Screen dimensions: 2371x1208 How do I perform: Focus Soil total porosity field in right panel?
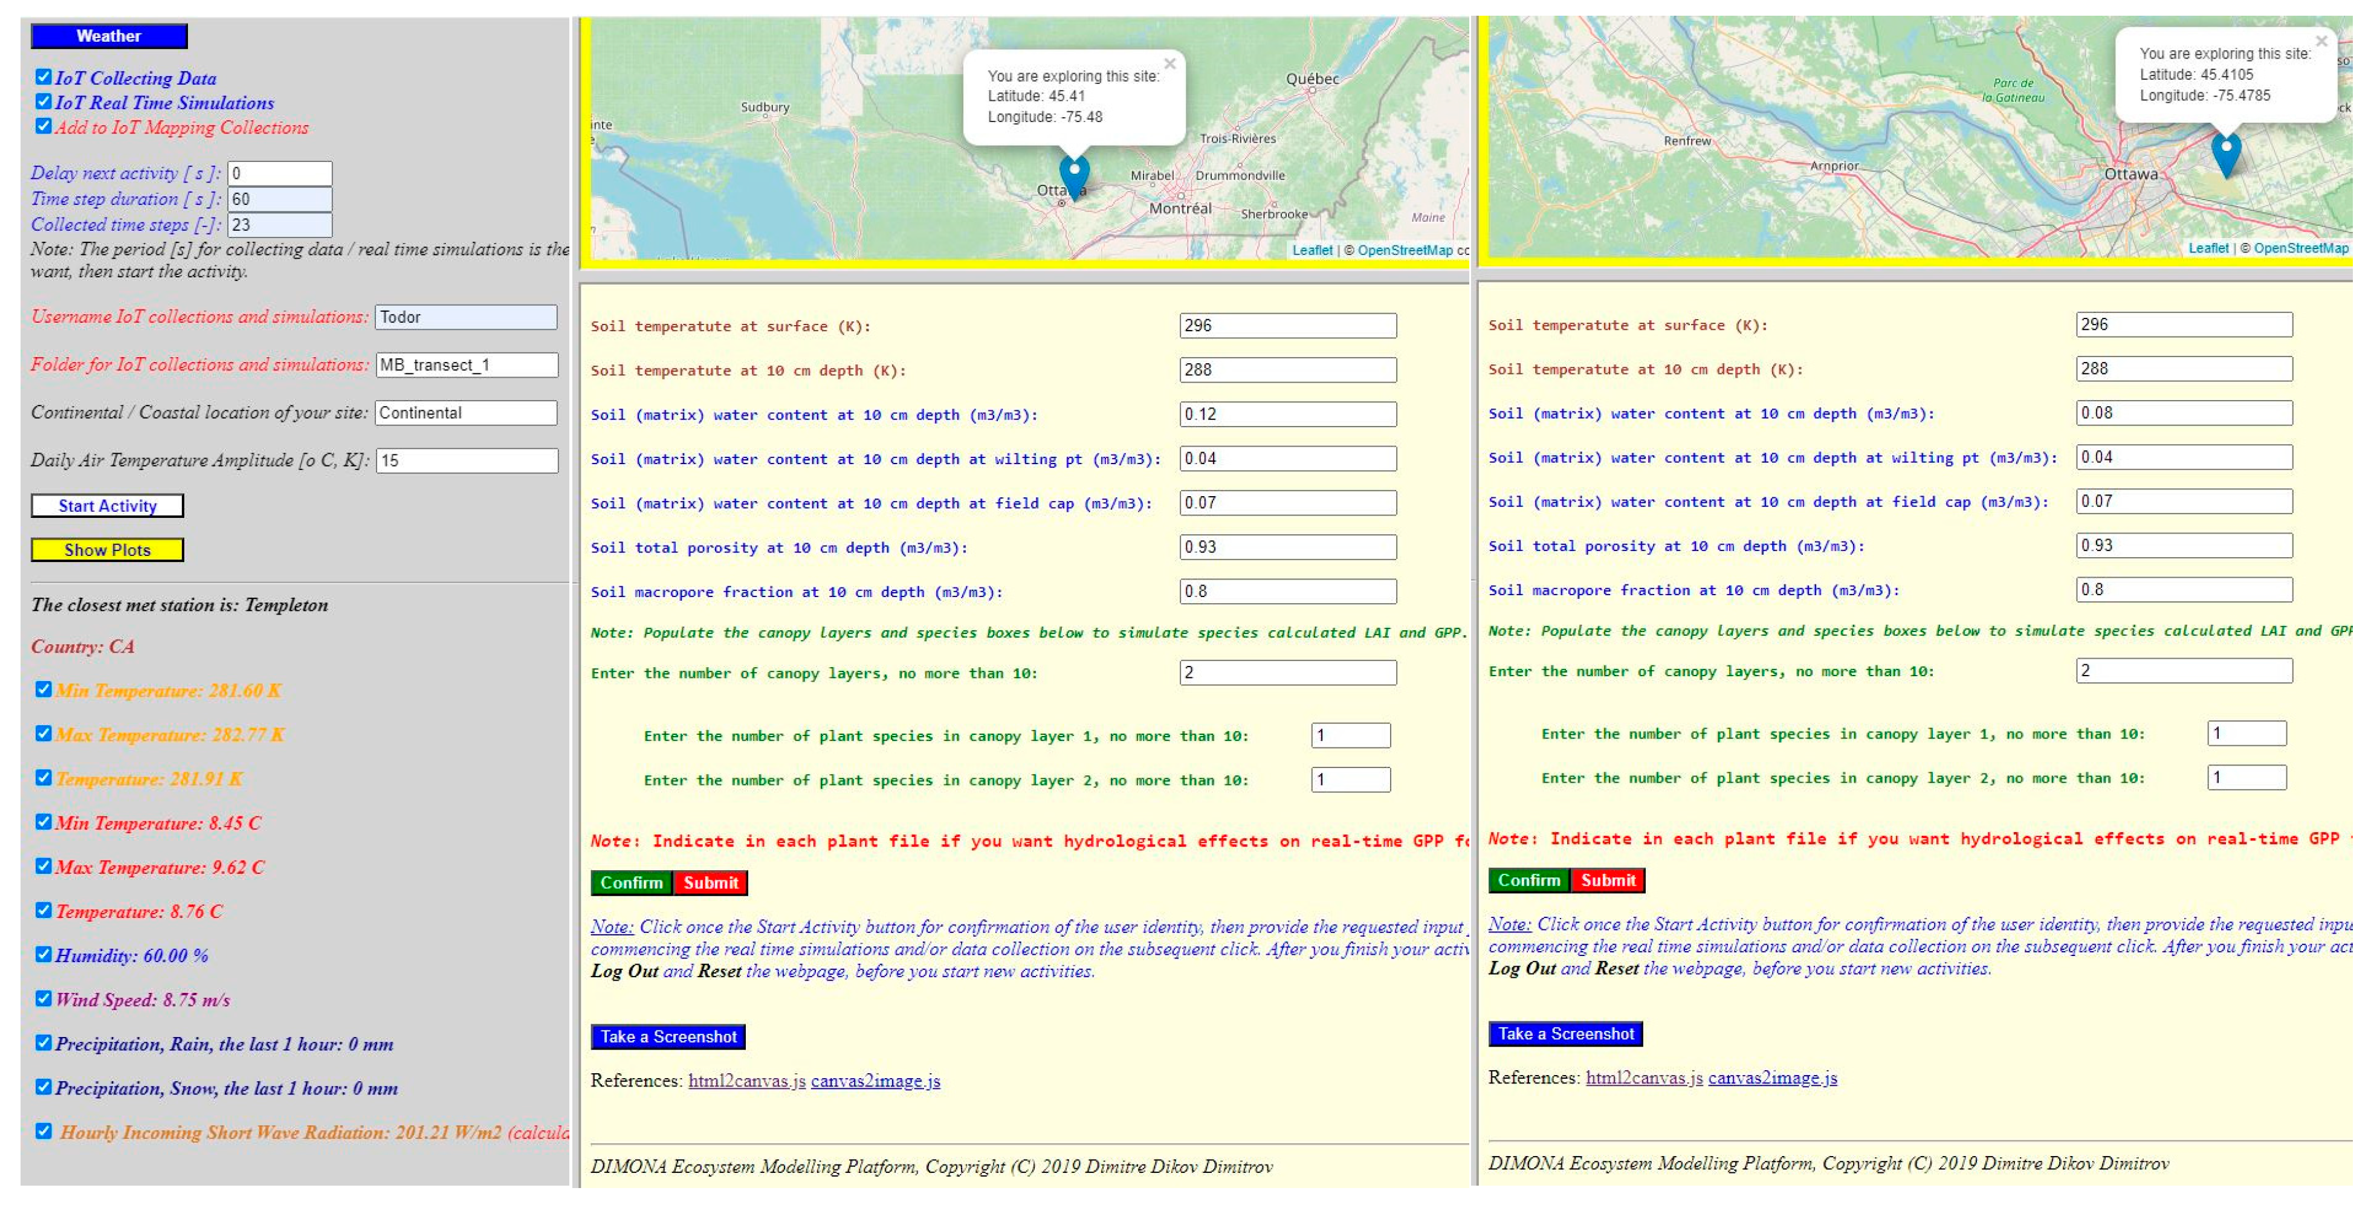[2184, 544]
